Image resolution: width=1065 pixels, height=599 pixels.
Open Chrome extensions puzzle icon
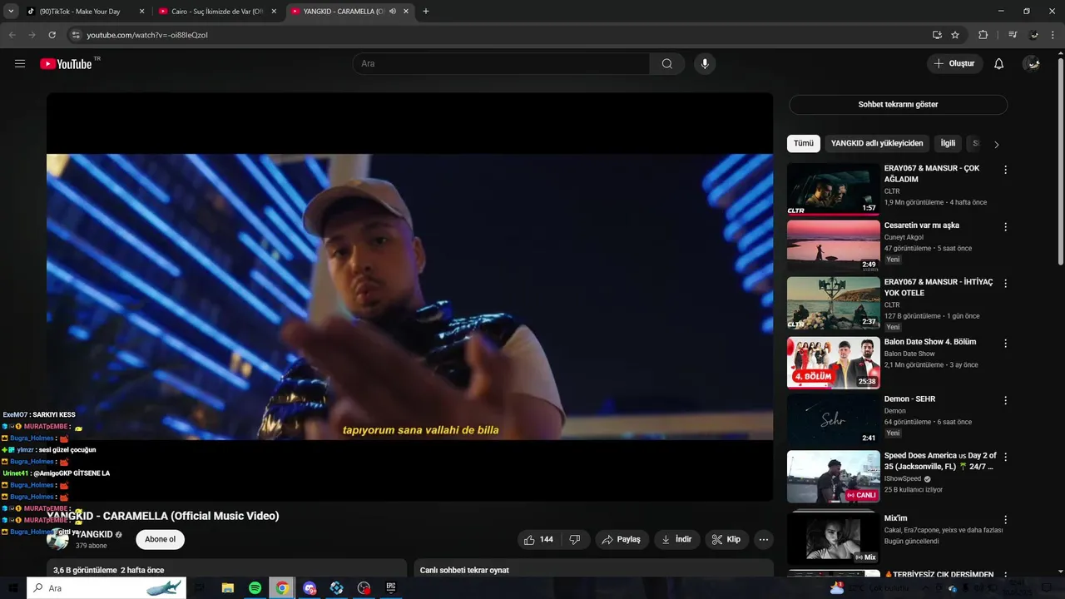click(983, 35)
